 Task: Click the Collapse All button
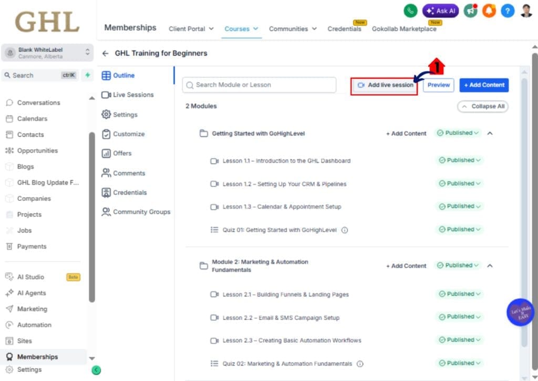(483, 106)
